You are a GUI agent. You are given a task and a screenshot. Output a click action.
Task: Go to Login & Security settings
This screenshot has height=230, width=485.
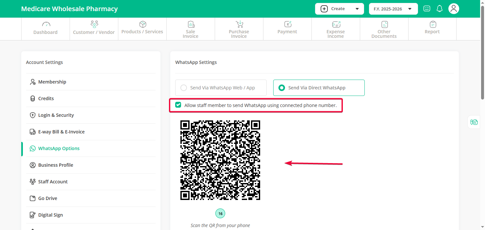pyautogui.click(x=56, y=115)
